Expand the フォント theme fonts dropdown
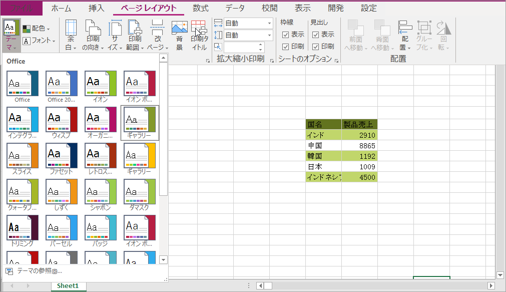This screenshot has height=292, width=506. tap(39, 41)
